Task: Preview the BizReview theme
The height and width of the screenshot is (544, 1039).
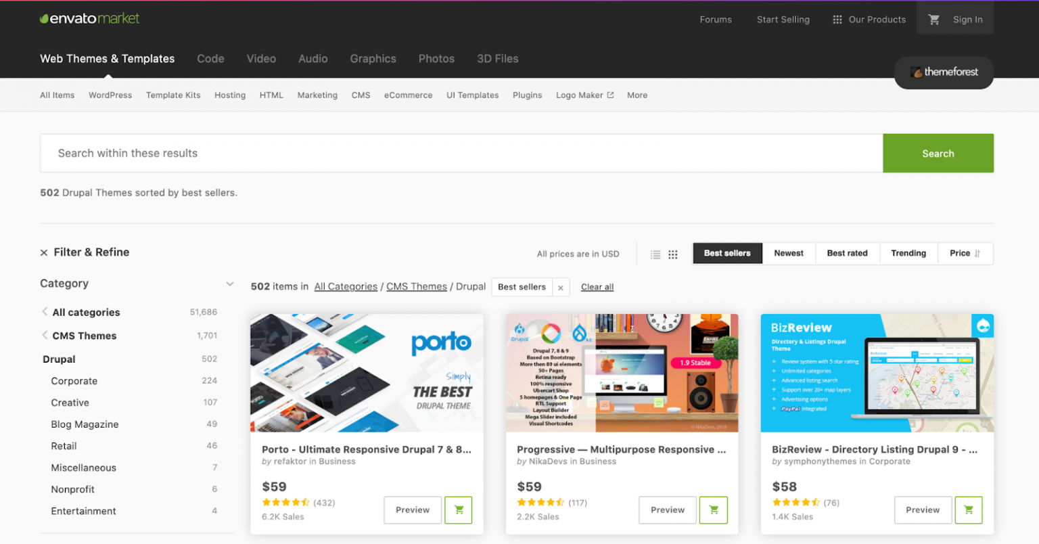Action: 923,510
